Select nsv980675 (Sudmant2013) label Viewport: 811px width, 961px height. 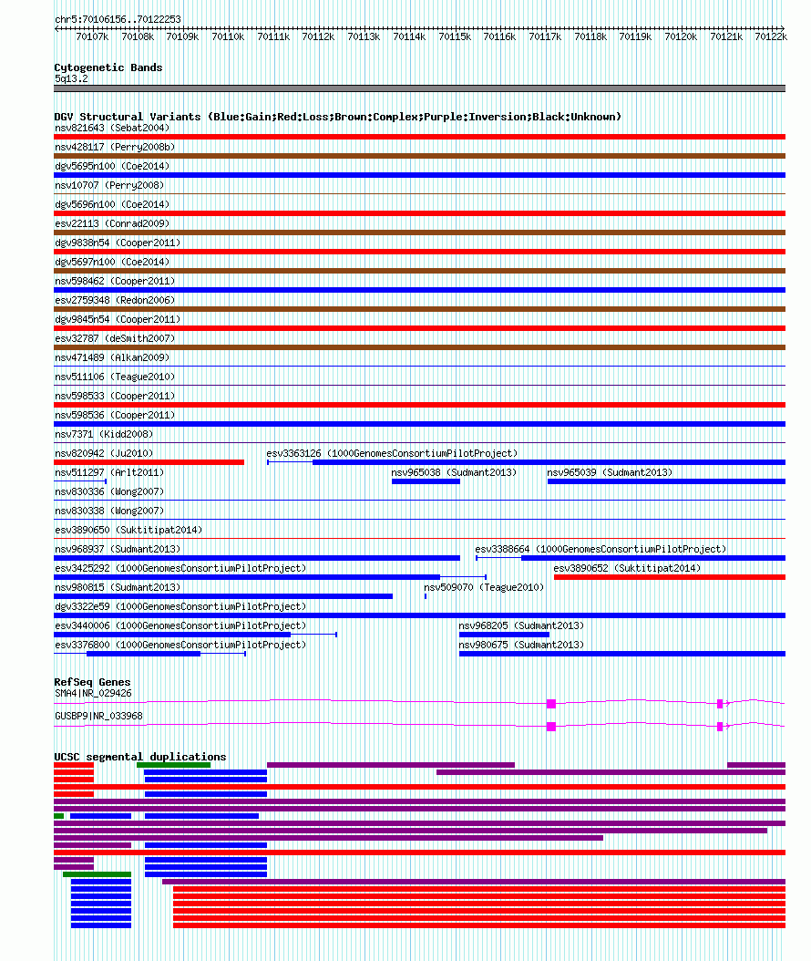(x=521, y=645)
